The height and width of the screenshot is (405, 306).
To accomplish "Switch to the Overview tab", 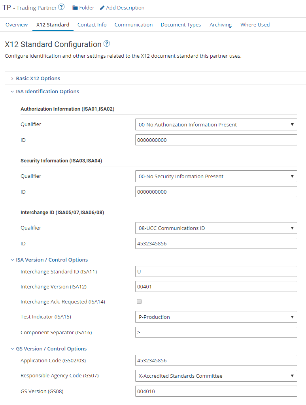I will (17, 24).
